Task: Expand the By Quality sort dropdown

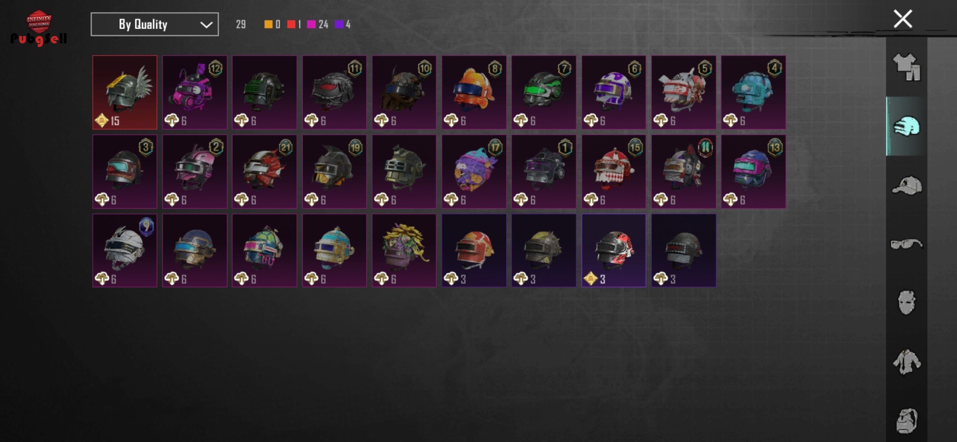Action: click(x=155, y=25)
